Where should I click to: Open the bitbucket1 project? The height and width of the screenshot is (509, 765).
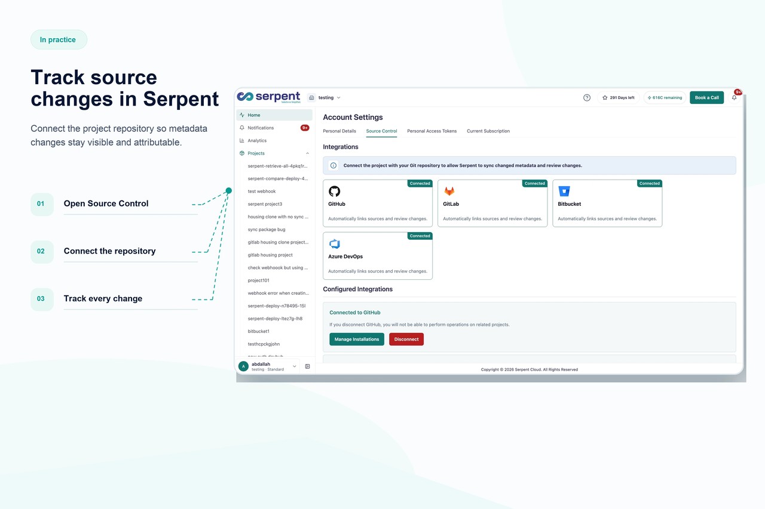pos(258,331)
